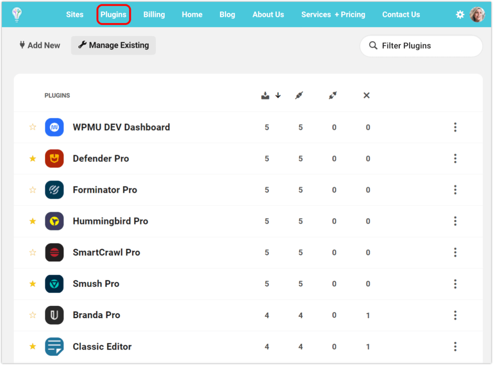Click the Forminator Pro plugin name
493x365 pixels.
[x=105, y=190]
